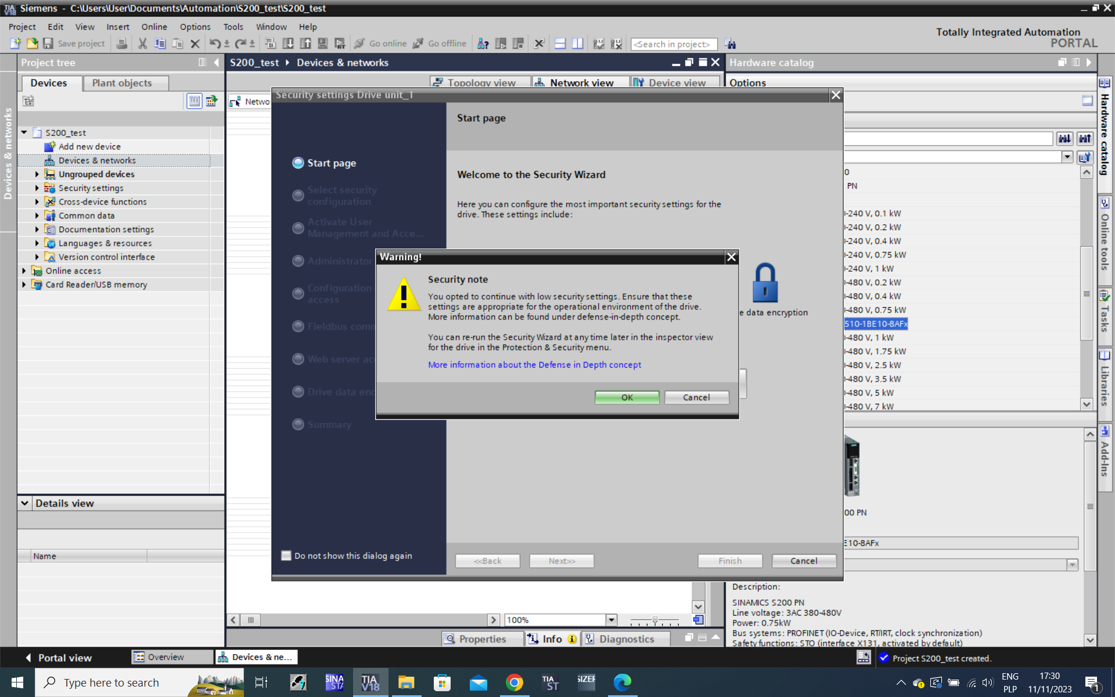Collapse the Details view panel
The width and height of the screenshot is (1115, 697).
tap(25, 504)
